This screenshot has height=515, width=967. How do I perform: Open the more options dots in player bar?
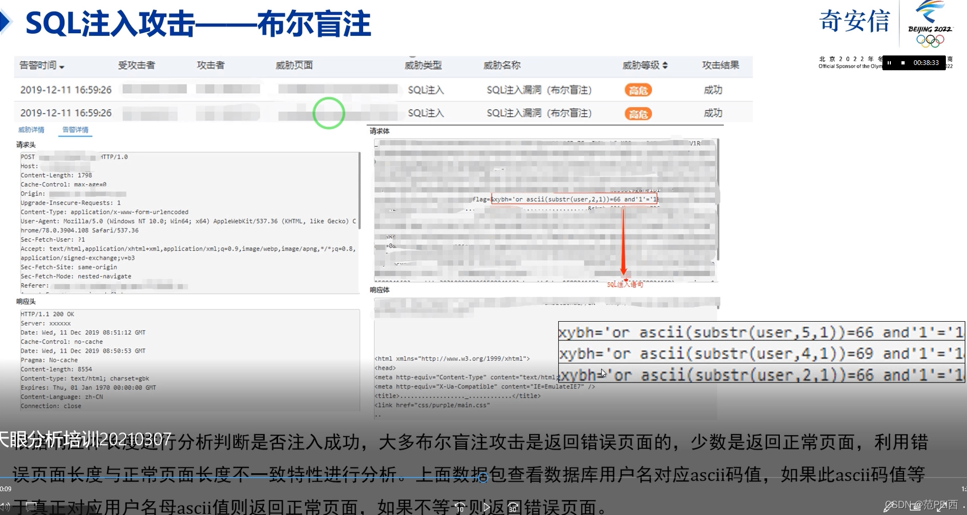(x=964, y=506)
